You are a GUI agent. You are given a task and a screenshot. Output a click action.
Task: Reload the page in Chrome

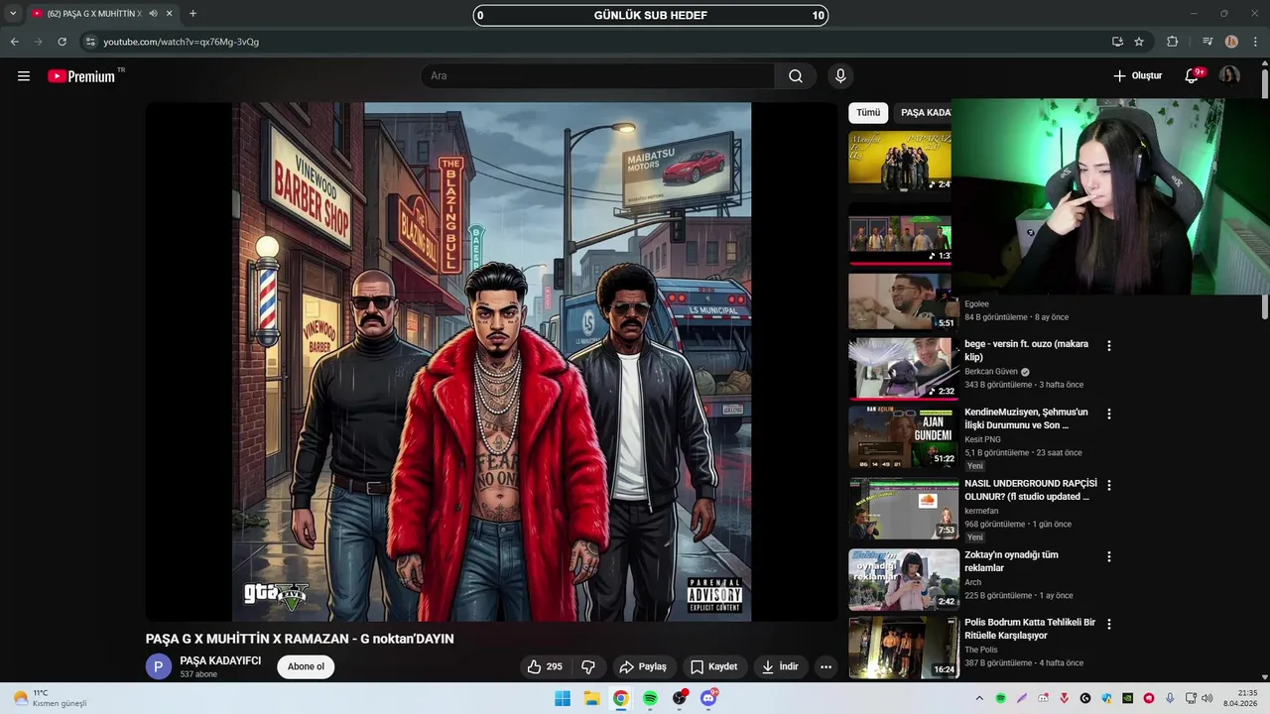click(x=62, y=42)
